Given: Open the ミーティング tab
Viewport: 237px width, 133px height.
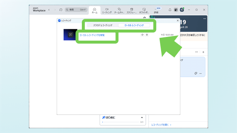Looking at the screenshot, I should [107, 11].
